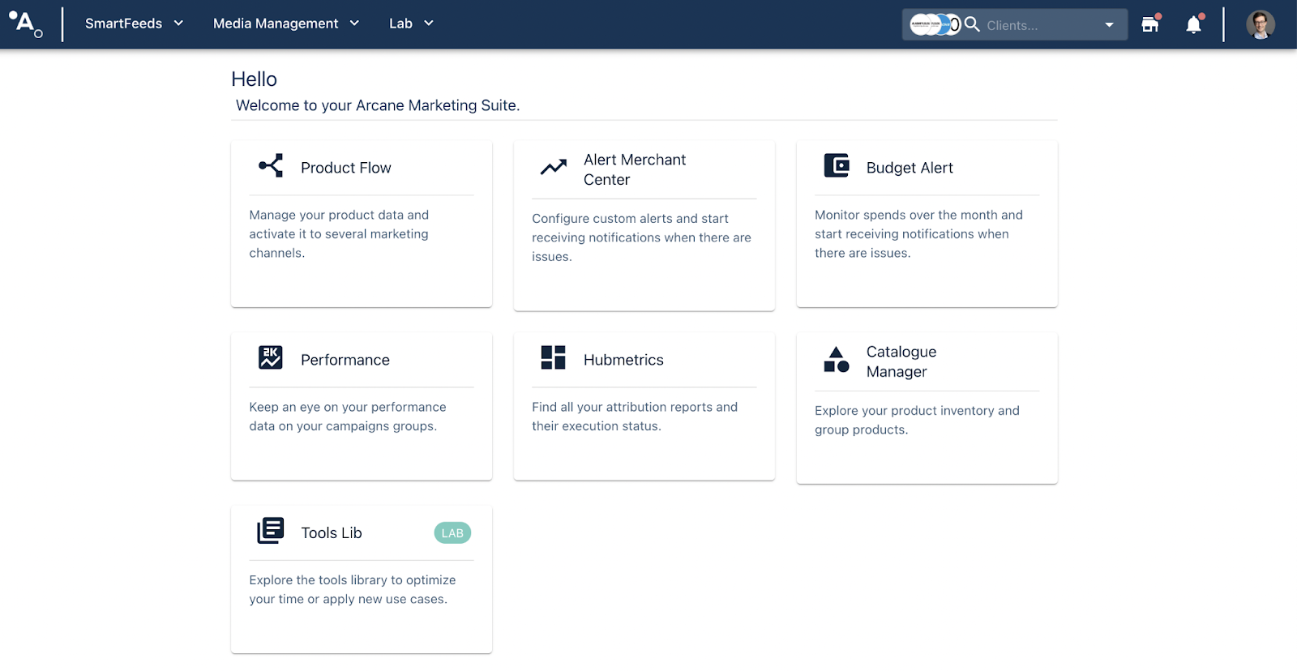Expand the SmartFeeds chevron arrow

tap(178, 24)
